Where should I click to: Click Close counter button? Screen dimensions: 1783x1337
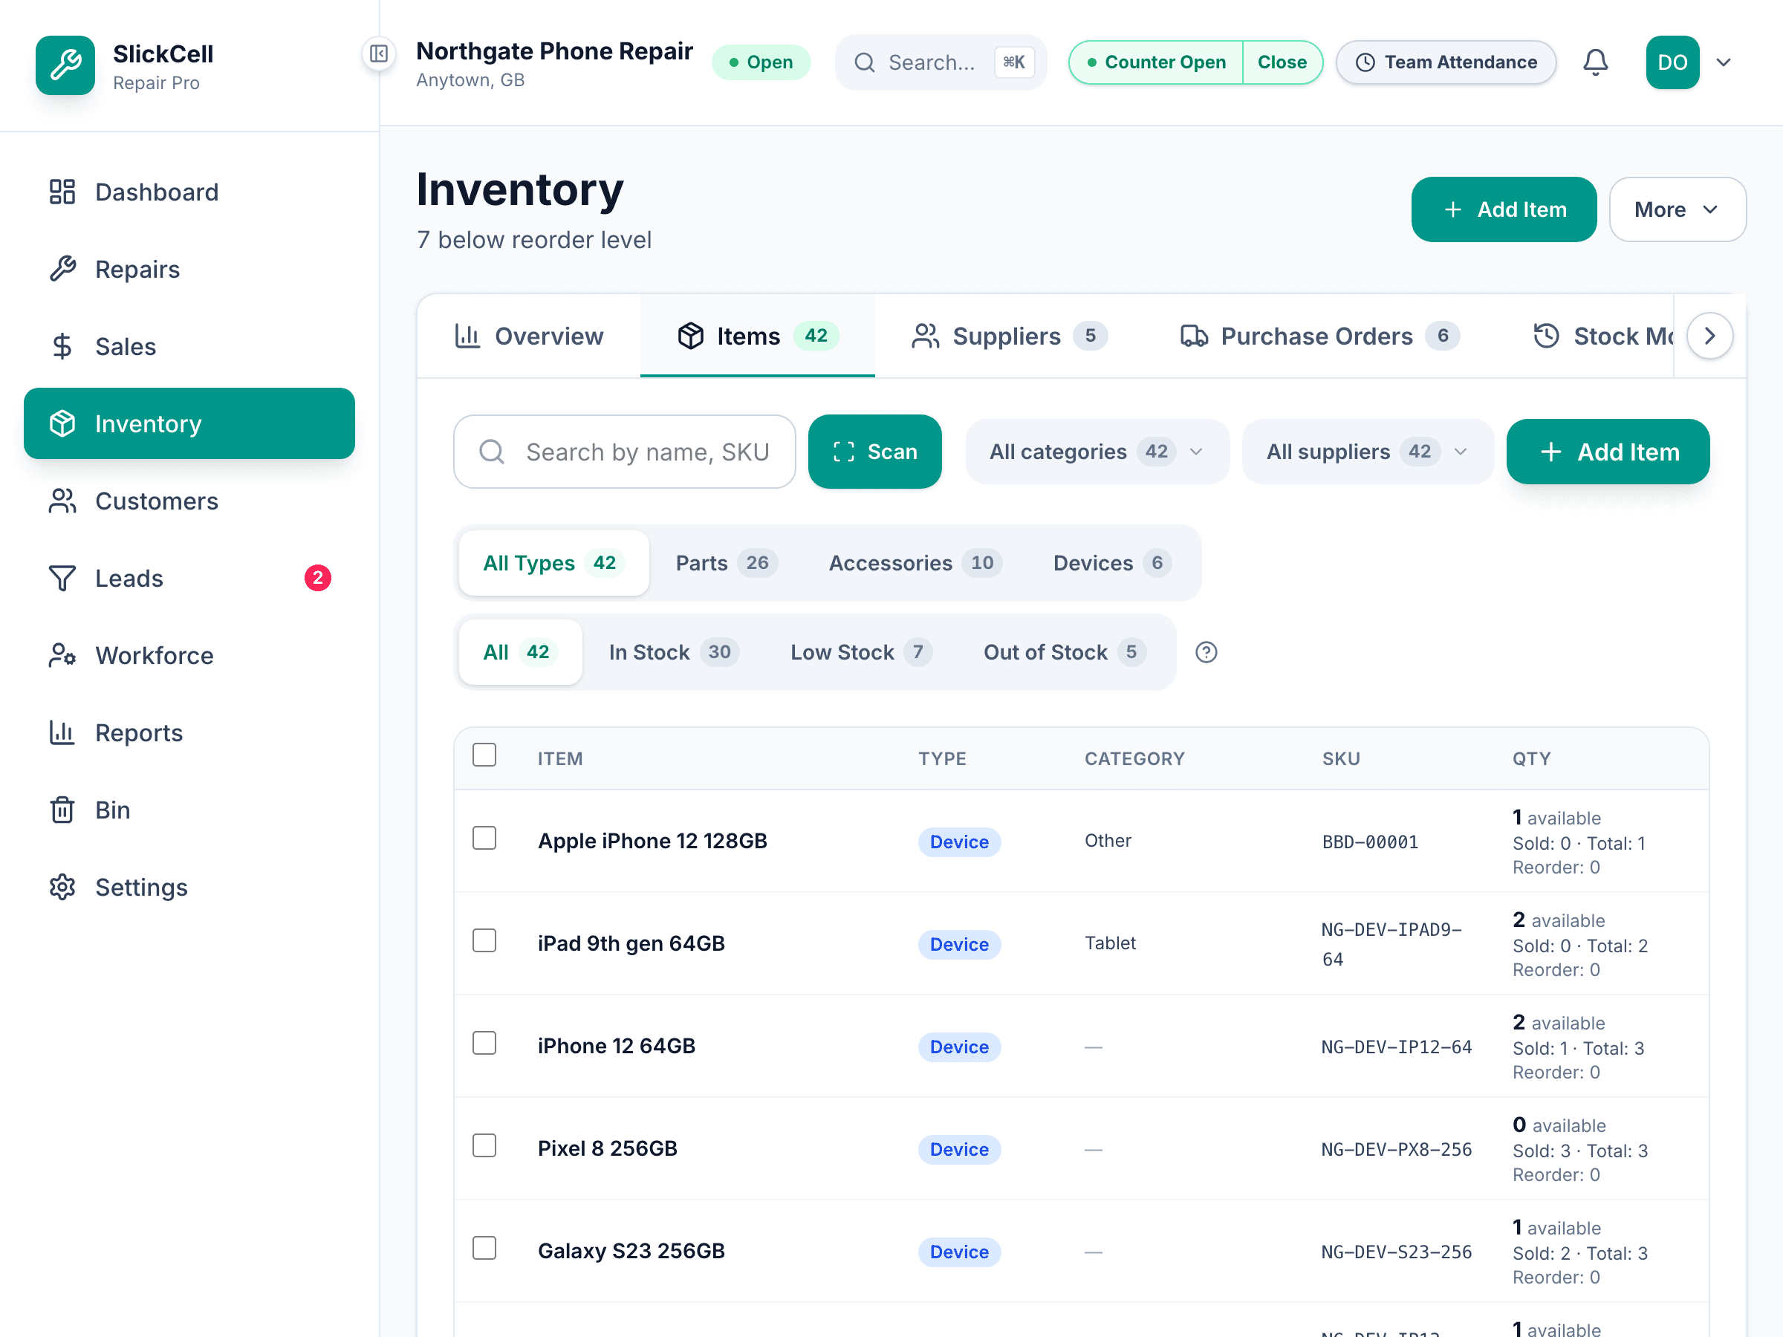(1282, 62)
